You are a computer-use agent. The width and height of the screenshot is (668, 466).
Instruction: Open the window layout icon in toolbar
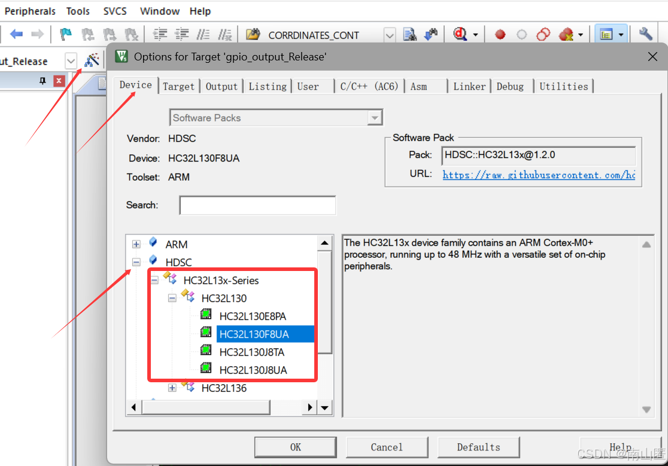[606, 35]
